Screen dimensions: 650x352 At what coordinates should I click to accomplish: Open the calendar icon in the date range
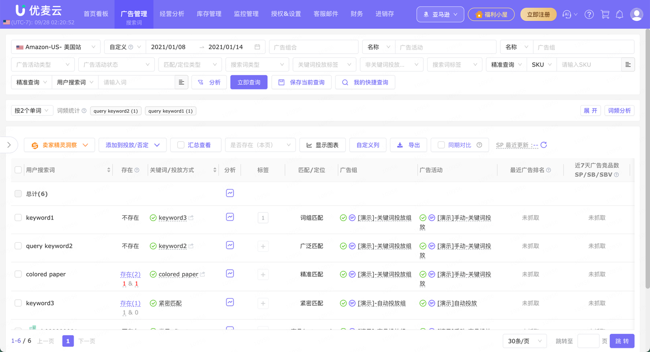257,47
